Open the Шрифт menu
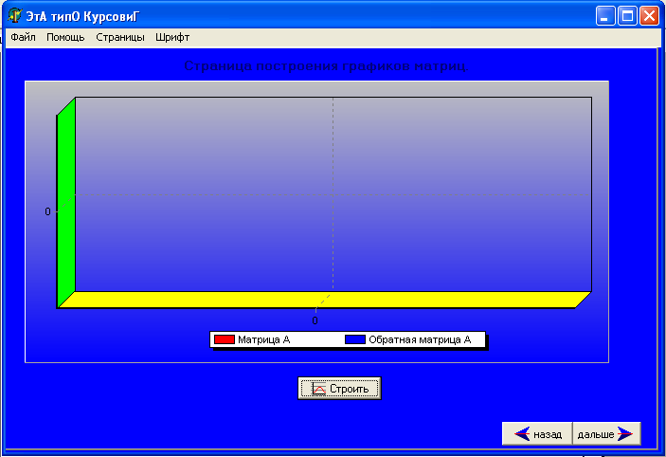This screenshot has width=666, height=457. click(172, 37)
